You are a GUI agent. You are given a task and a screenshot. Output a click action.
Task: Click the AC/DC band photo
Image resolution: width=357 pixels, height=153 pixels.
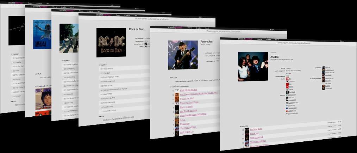click(x=253, y=67)
